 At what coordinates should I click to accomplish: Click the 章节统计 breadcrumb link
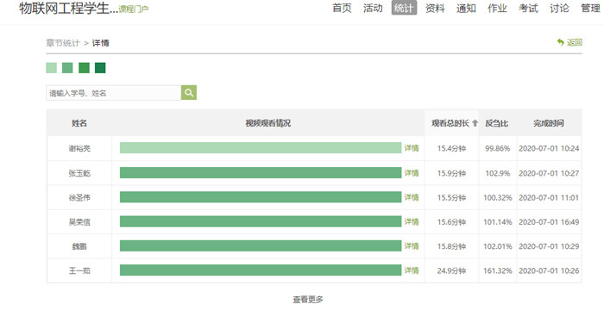[63, 43]
